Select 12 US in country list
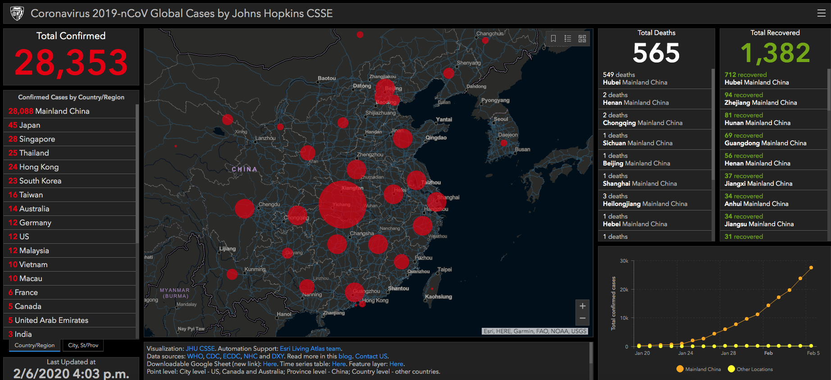The height and width of the screenshot is (380, 831). 69,237
